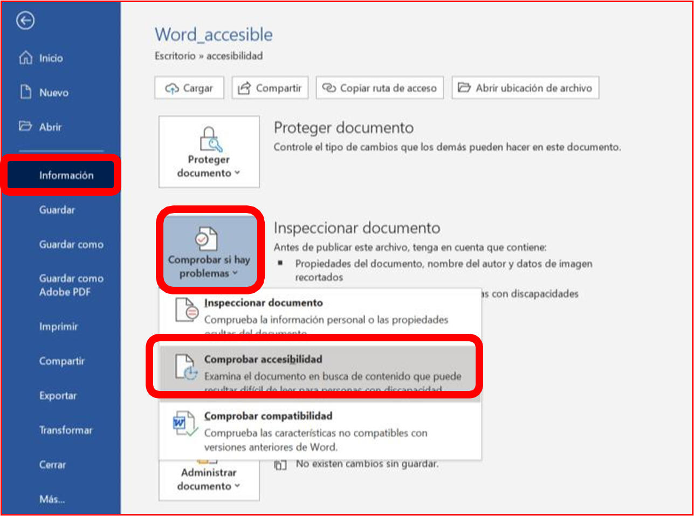The height and width of the screenshot is (516, 694).
Task: Click the Inspeccionar documento section heading
Action: [357, 228]
